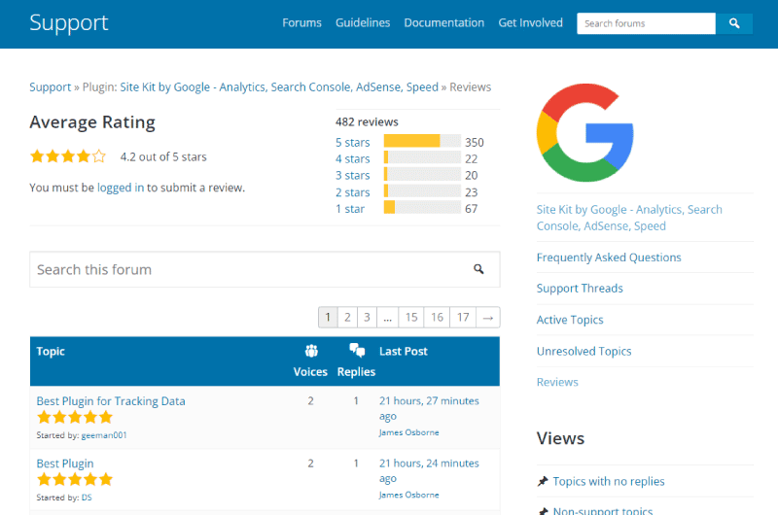778x515 pixels.
Task: Go to next page arrow in pagination
Action: tap(488, 318)
